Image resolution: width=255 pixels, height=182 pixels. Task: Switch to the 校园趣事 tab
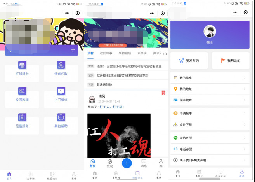(106, 53)
